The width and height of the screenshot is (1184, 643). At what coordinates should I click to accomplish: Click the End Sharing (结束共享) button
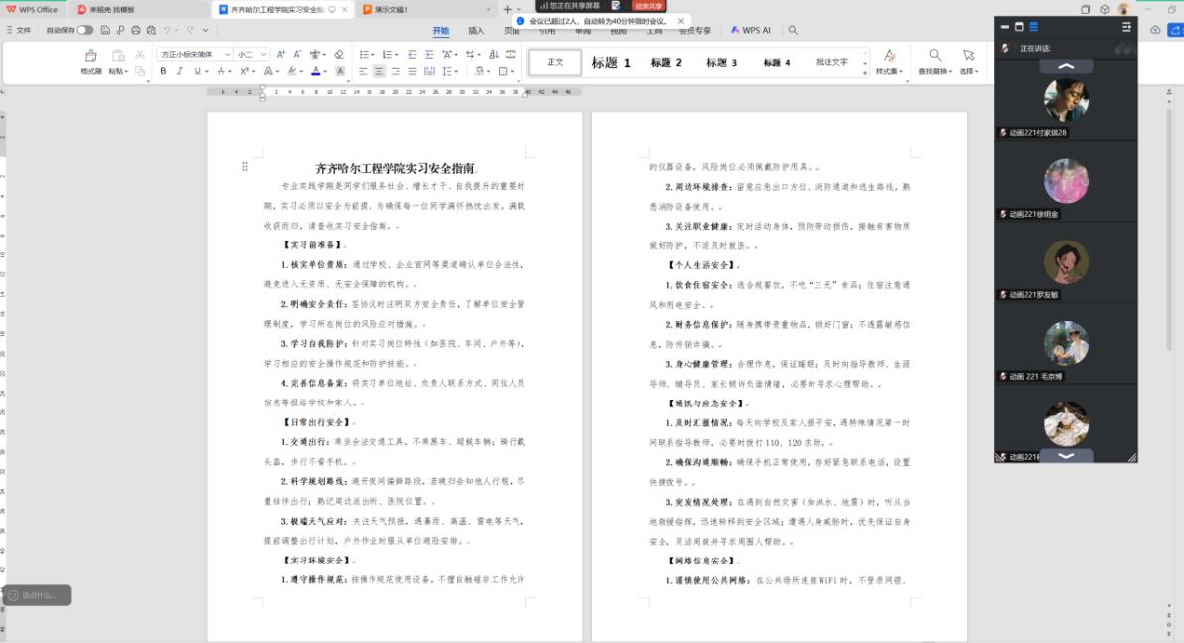pyautogui.click(x=649, y=6)
